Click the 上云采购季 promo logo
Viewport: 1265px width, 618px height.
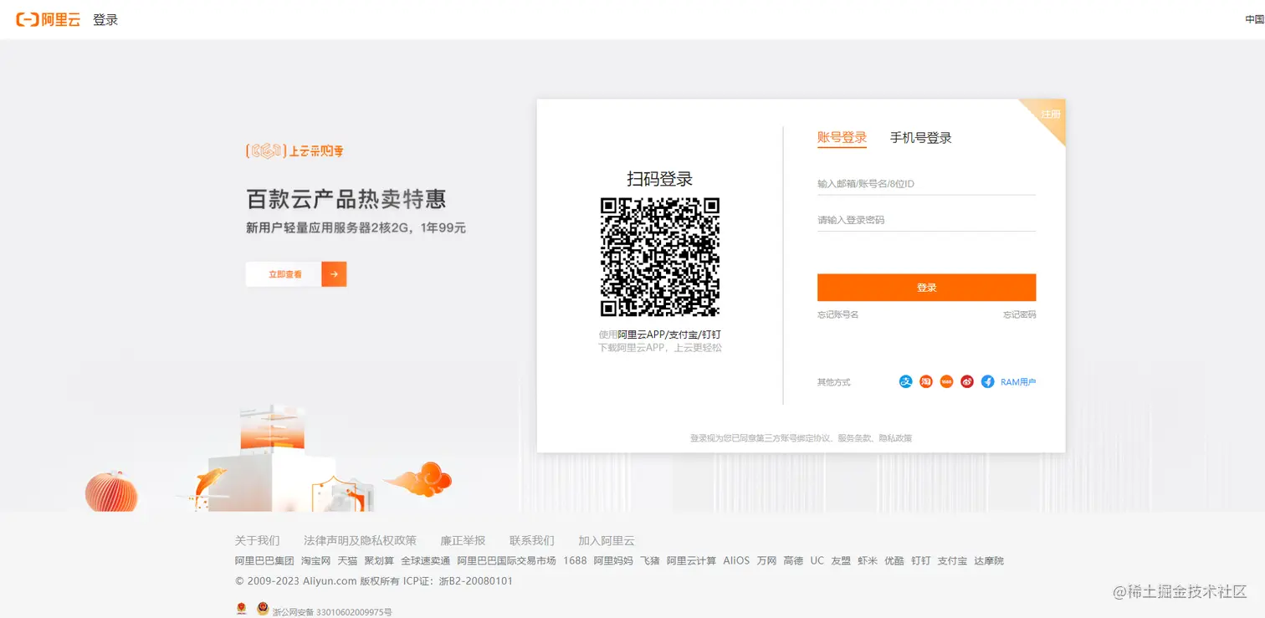[294, 151]
